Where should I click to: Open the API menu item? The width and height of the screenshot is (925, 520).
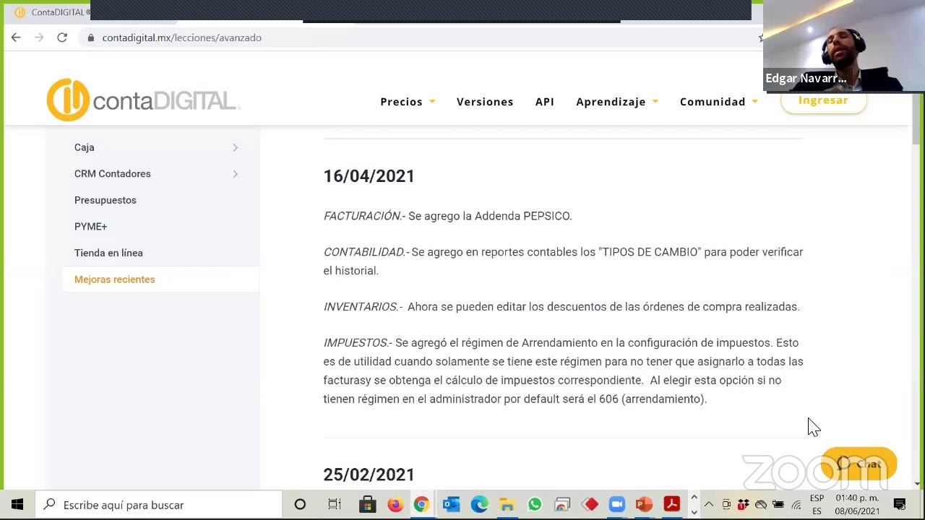click(545, 102)
